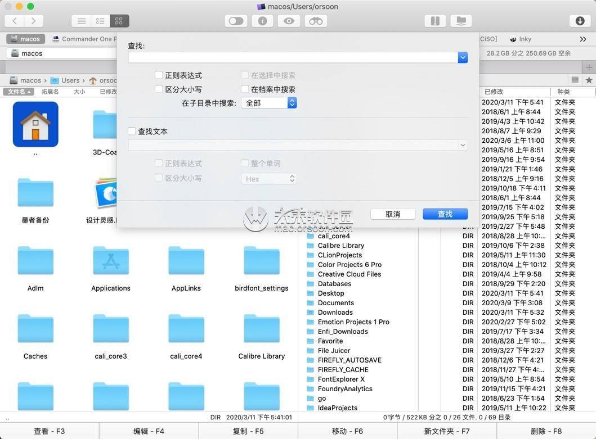Click the favorites star icon

tap(589, 80)
